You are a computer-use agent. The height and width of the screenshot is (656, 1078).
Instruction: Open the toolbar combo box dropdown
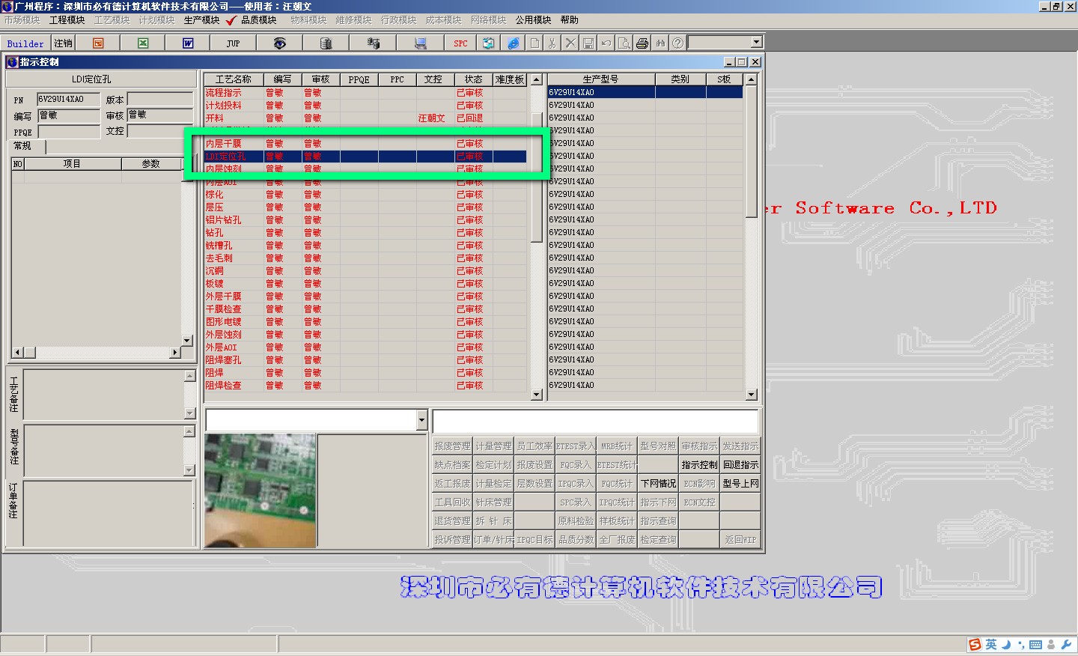pyautogui.click(x=756, y=43)
